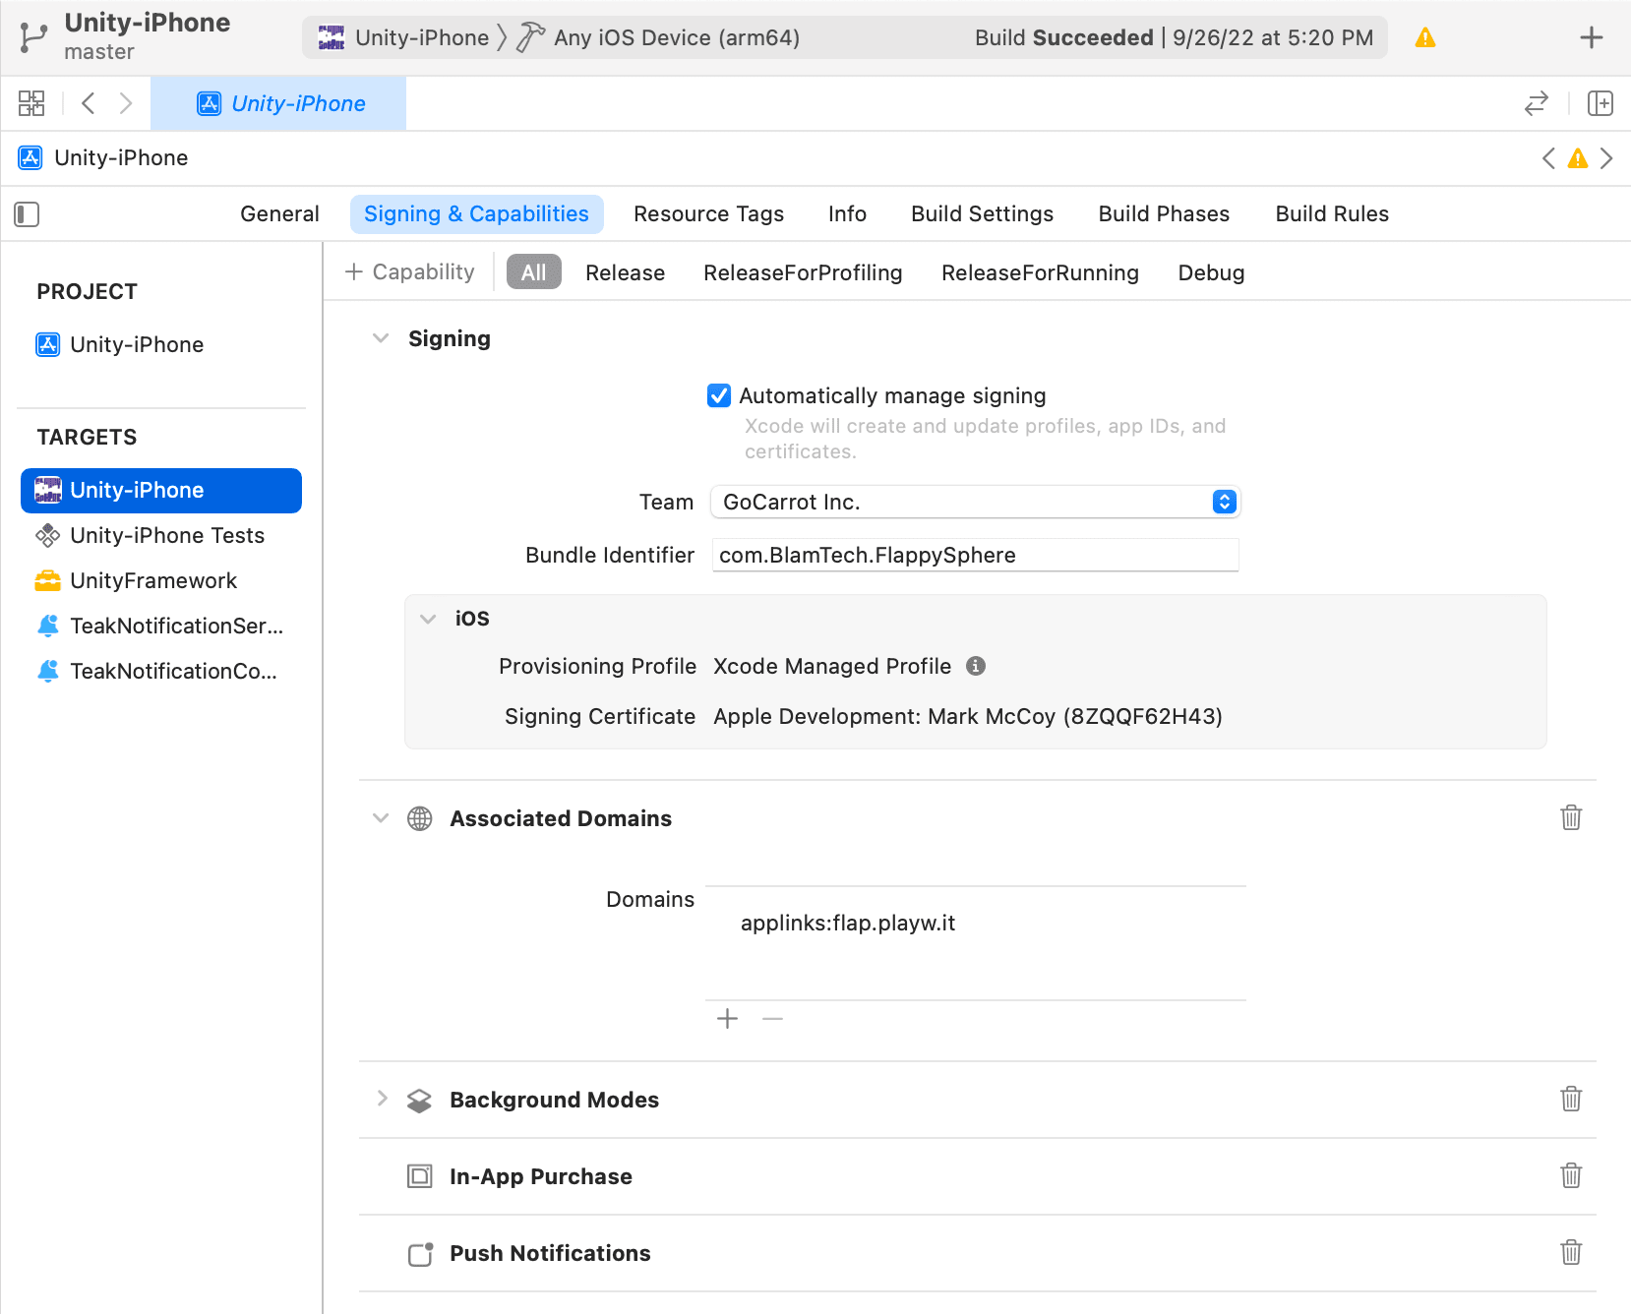Collapse the Signing section
1631x1314 pixels.
click(381, 338)
